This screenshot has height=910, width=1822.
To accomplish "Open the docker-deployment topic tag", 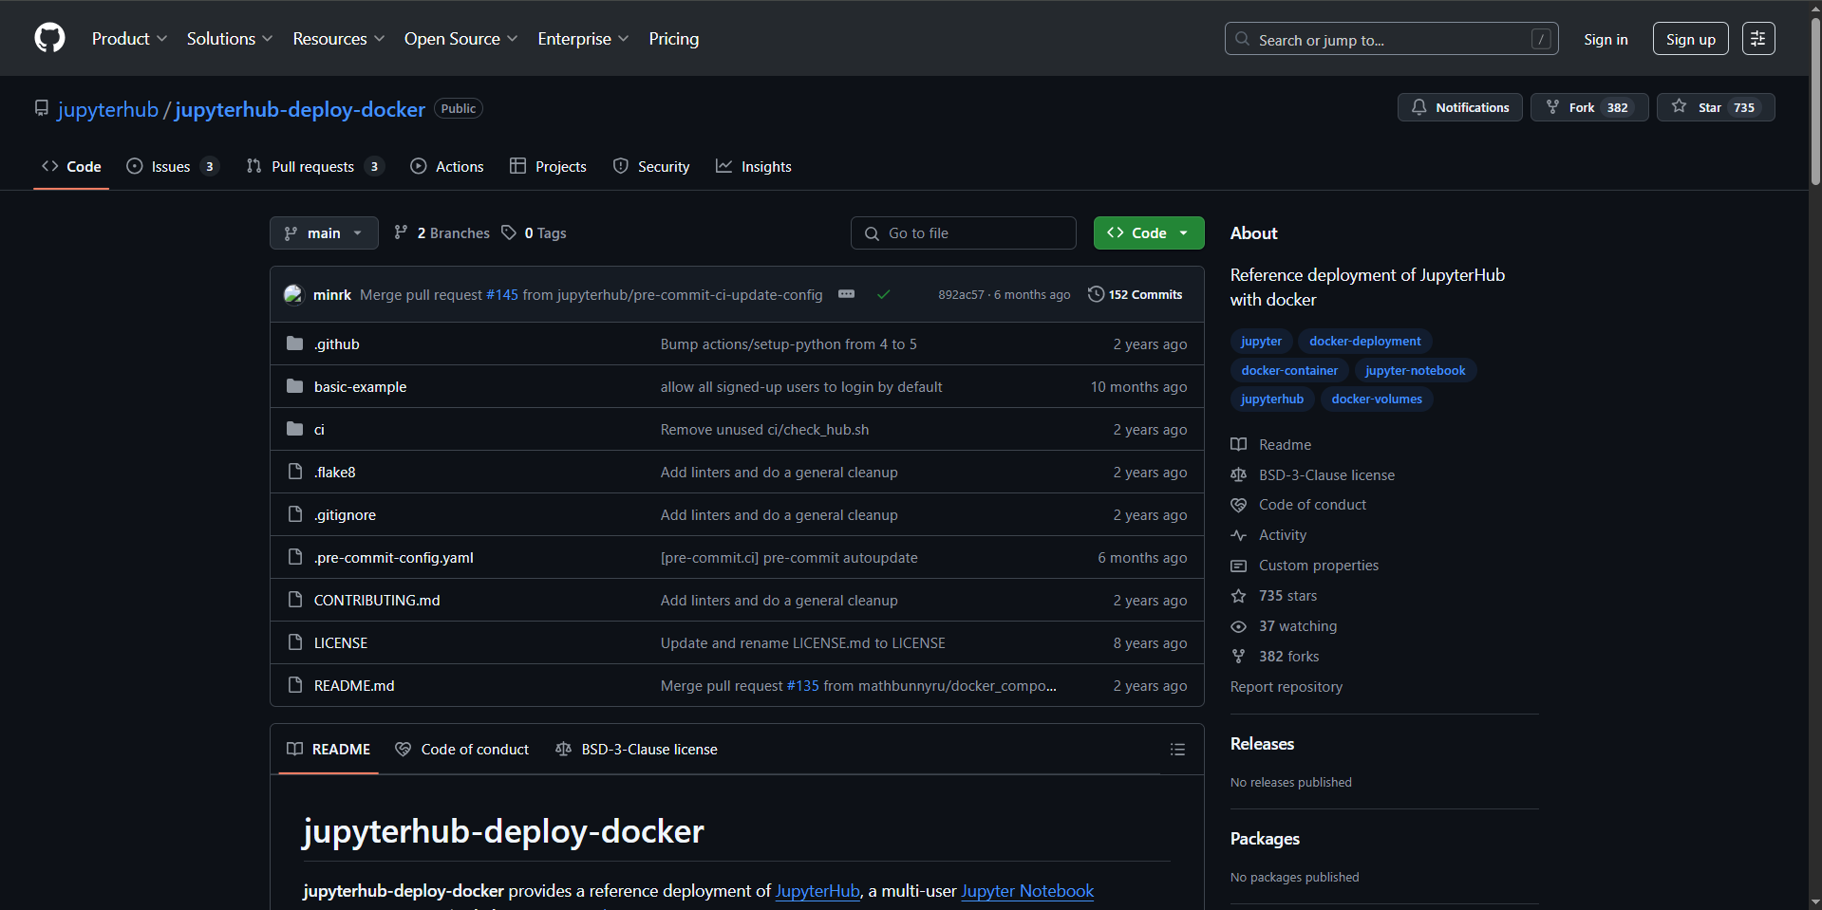I will pos(1364,342).
